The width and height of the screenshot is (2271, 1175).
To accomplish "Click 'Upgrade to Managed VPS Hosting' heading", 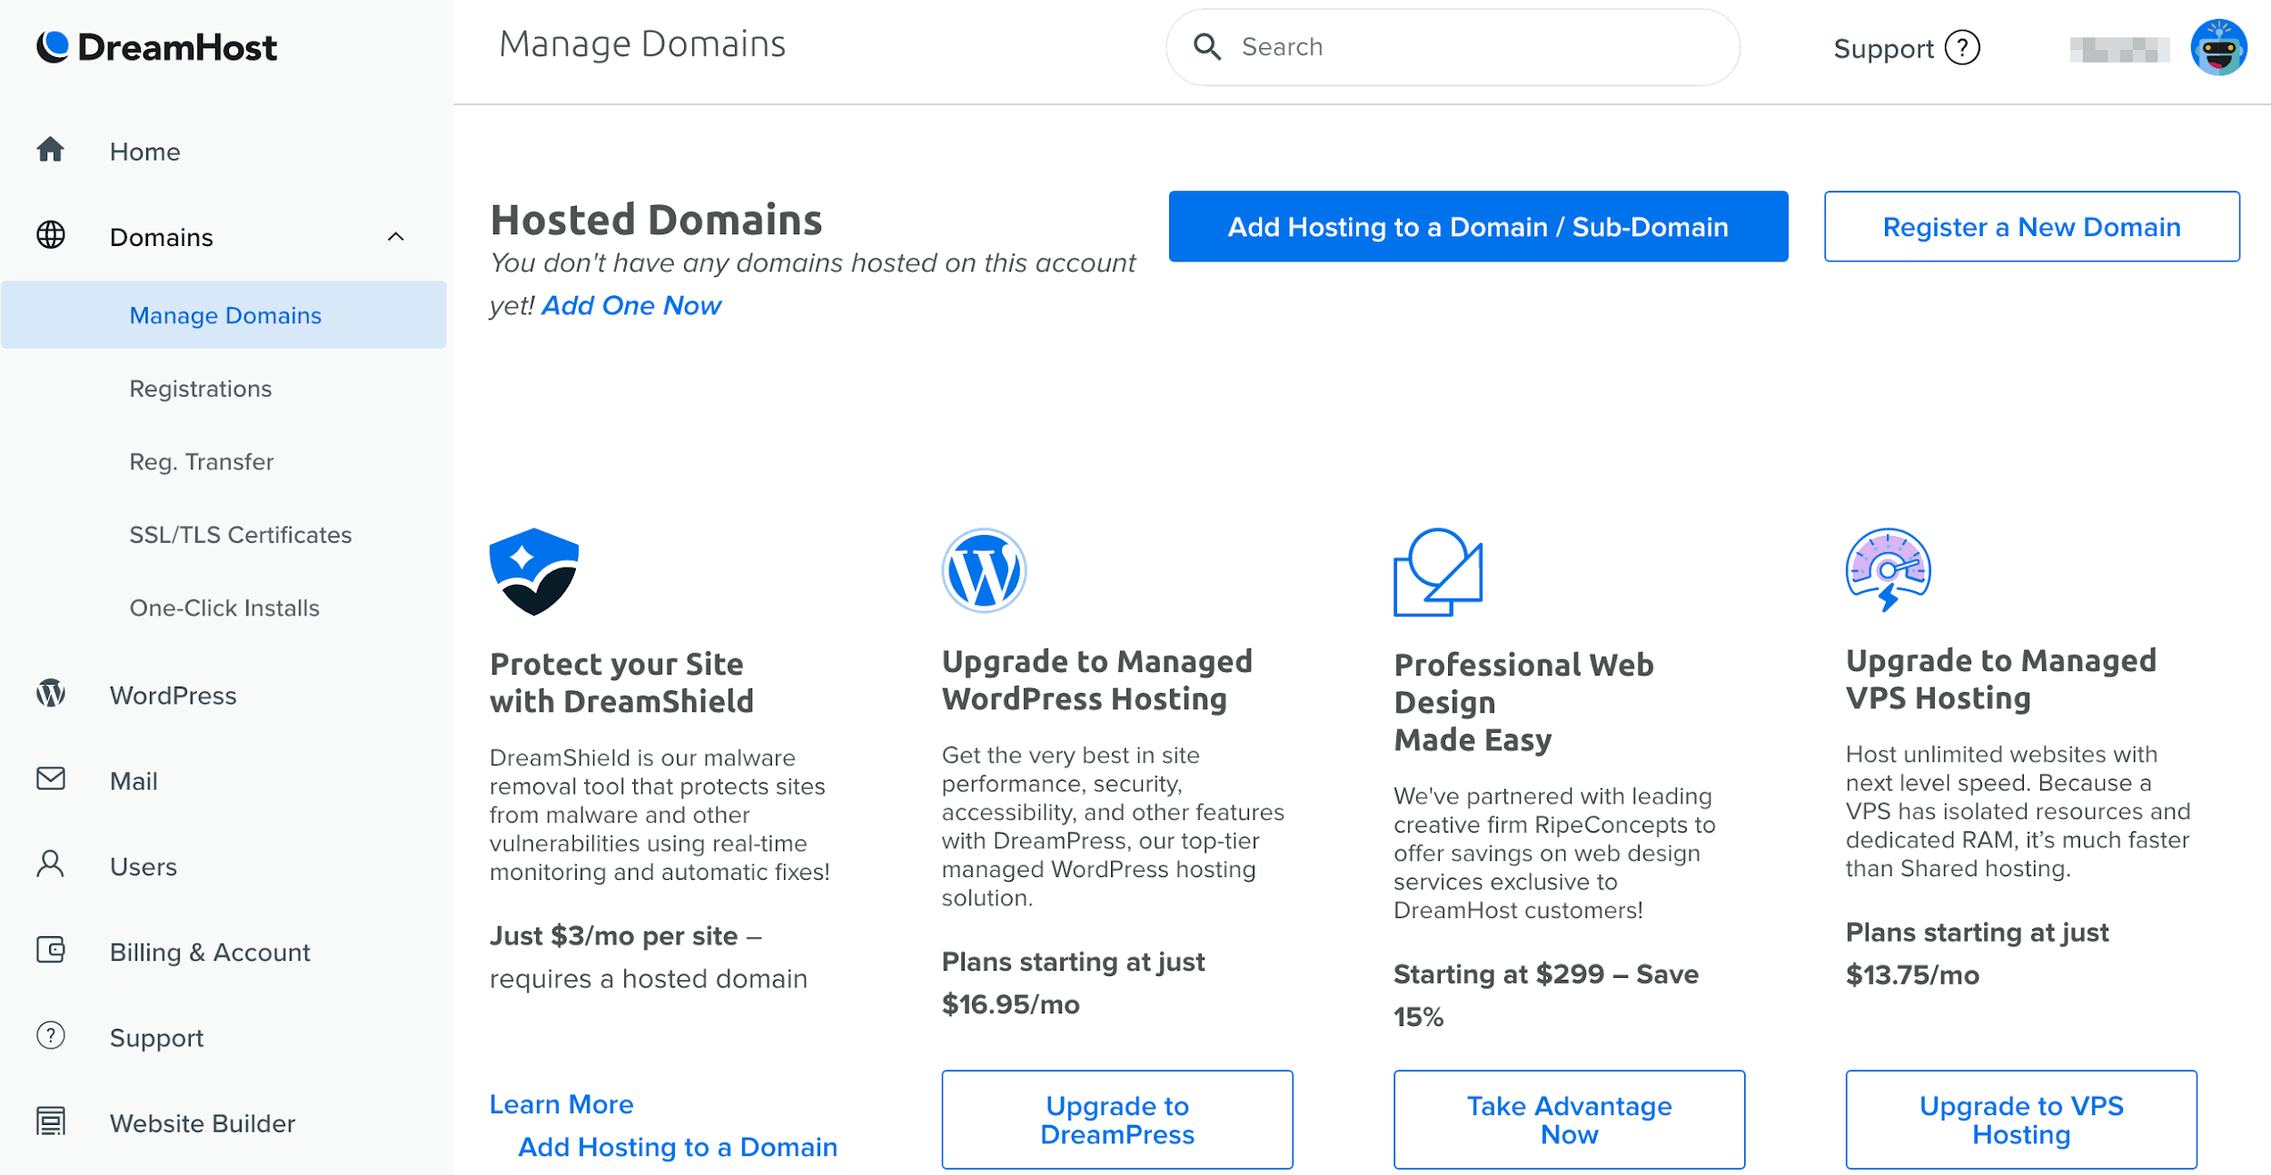I will [x=2001, y=679].
